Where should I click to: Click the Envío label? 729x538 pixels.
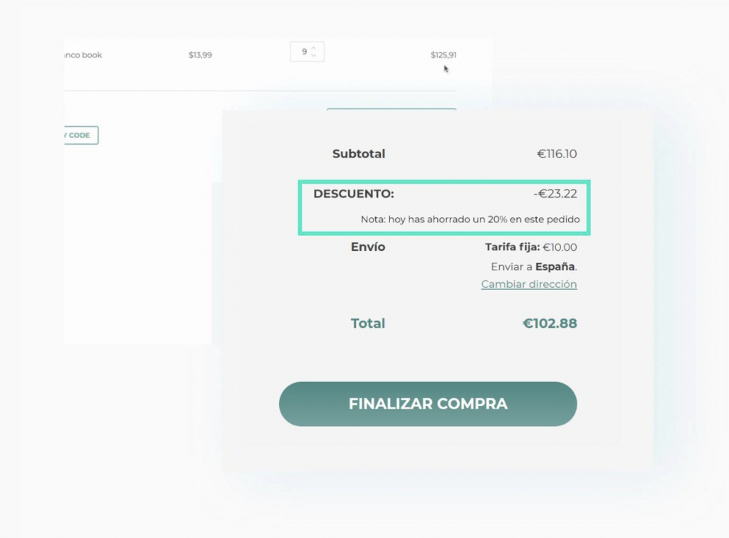point(368,247)
